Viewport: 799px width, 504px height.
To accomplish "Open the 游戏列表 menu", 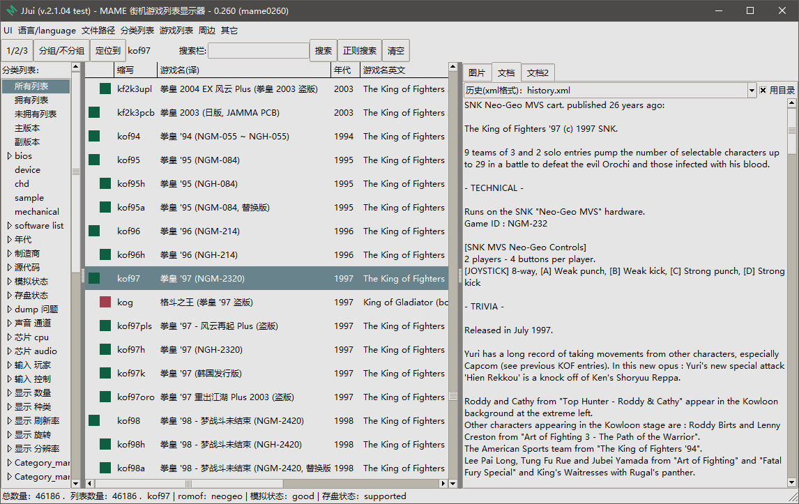I will [176, 31].
